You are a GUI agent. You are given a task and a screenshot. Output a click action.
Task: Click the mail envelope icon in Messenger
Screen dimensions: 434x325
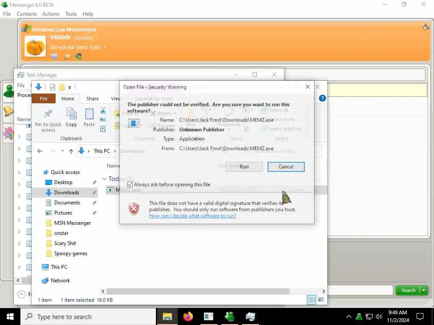click(x=54, y=57)
